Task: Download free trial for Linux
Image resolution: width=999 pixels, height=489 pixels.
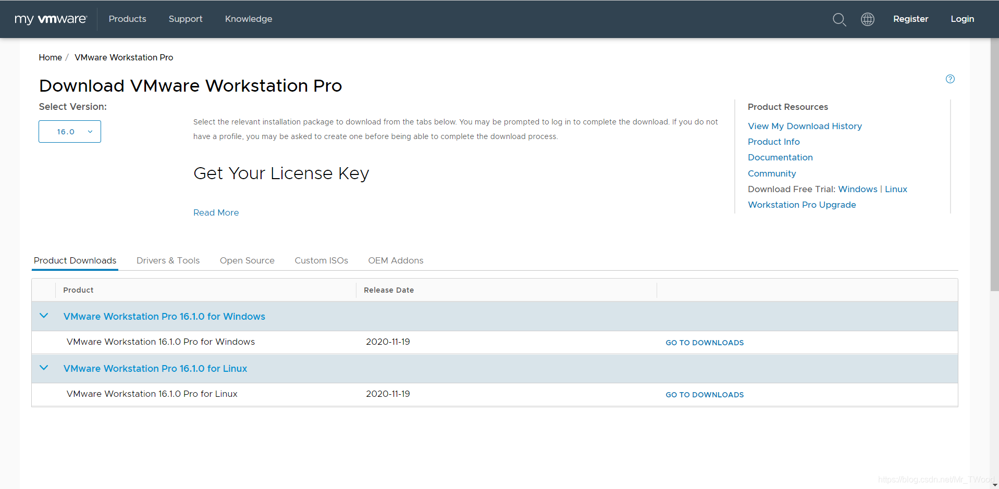Action: (x=896, y=189)
